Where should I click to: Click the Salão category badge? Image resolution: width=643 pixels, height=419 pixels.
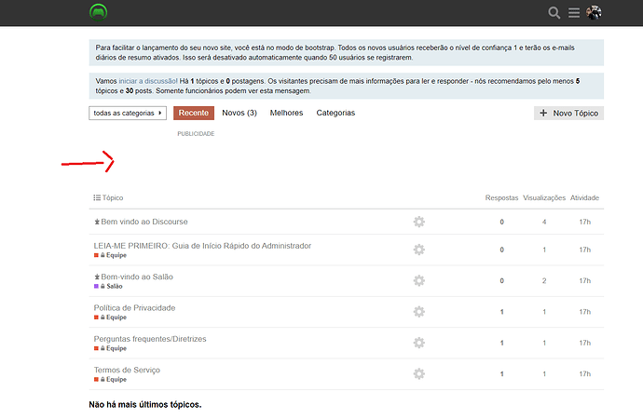(108, 286)
